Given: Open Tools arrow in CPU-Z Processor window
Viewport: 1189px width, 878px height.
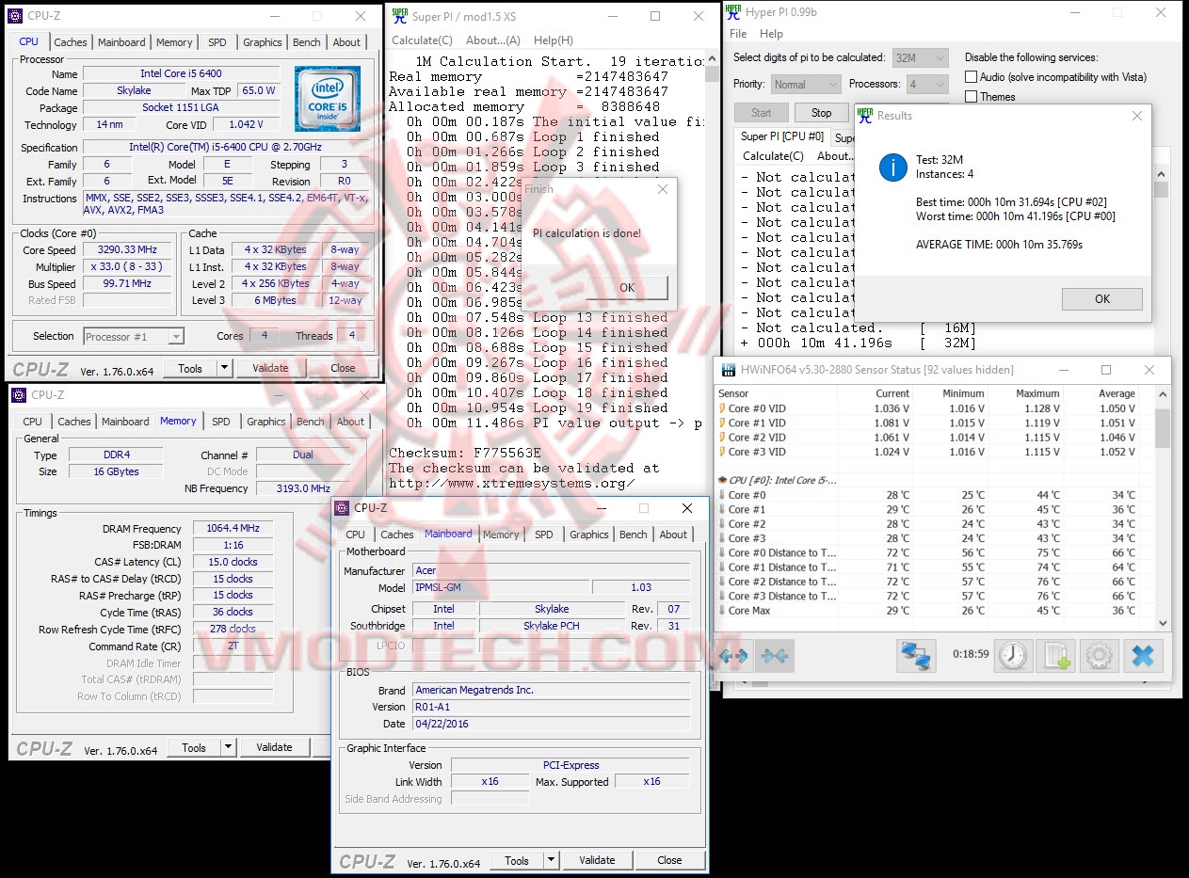Looking at the screenshot, I should click(x=224, y=368).
